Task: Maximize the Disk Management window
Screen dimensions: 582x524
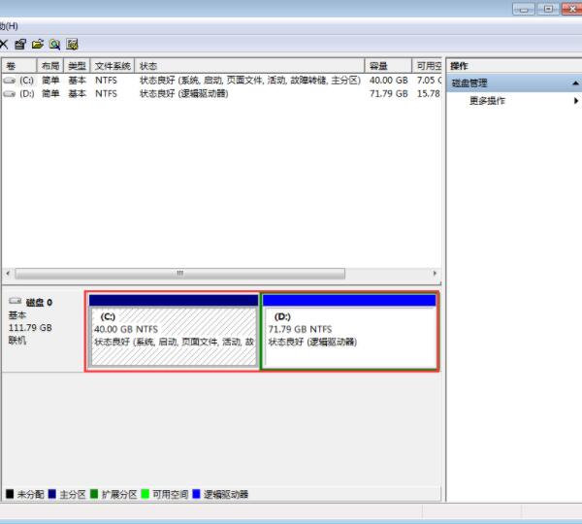Action: click(x=548, y=9)
